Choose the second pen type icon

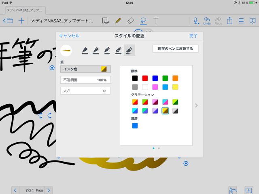click(x=96, y=50)
